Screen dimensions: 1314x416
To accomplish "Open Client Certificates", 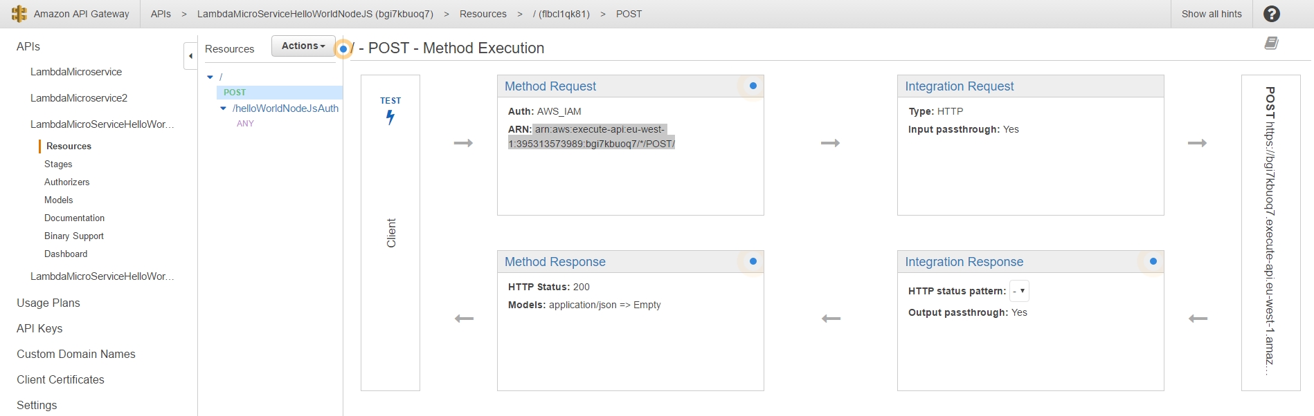I will (x=61, y=379).
